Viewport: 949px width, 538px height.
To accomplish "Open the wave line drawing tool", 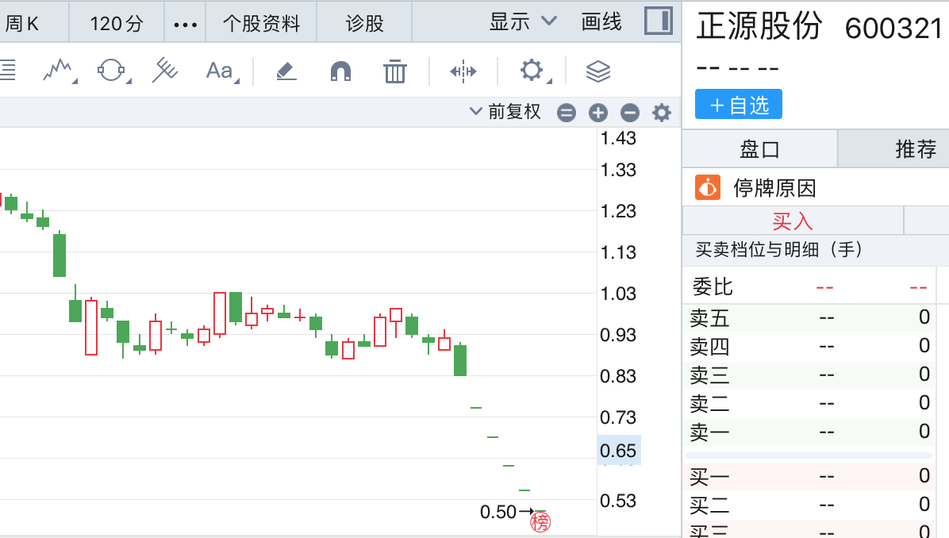I will [59, 71].
